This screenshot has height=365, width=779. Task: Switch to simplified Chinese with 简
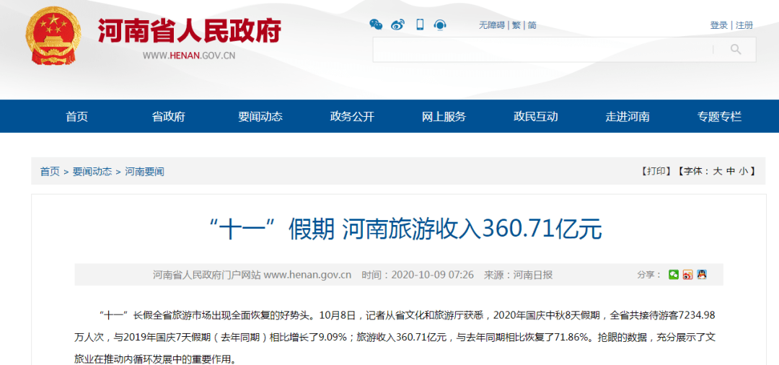(x=532, y=25)
